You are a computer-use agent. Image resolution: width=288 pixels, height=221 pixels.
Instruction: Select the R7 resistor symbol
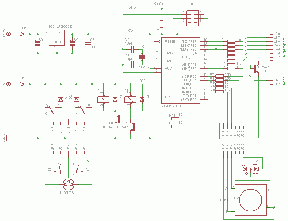tap(219, 76)
